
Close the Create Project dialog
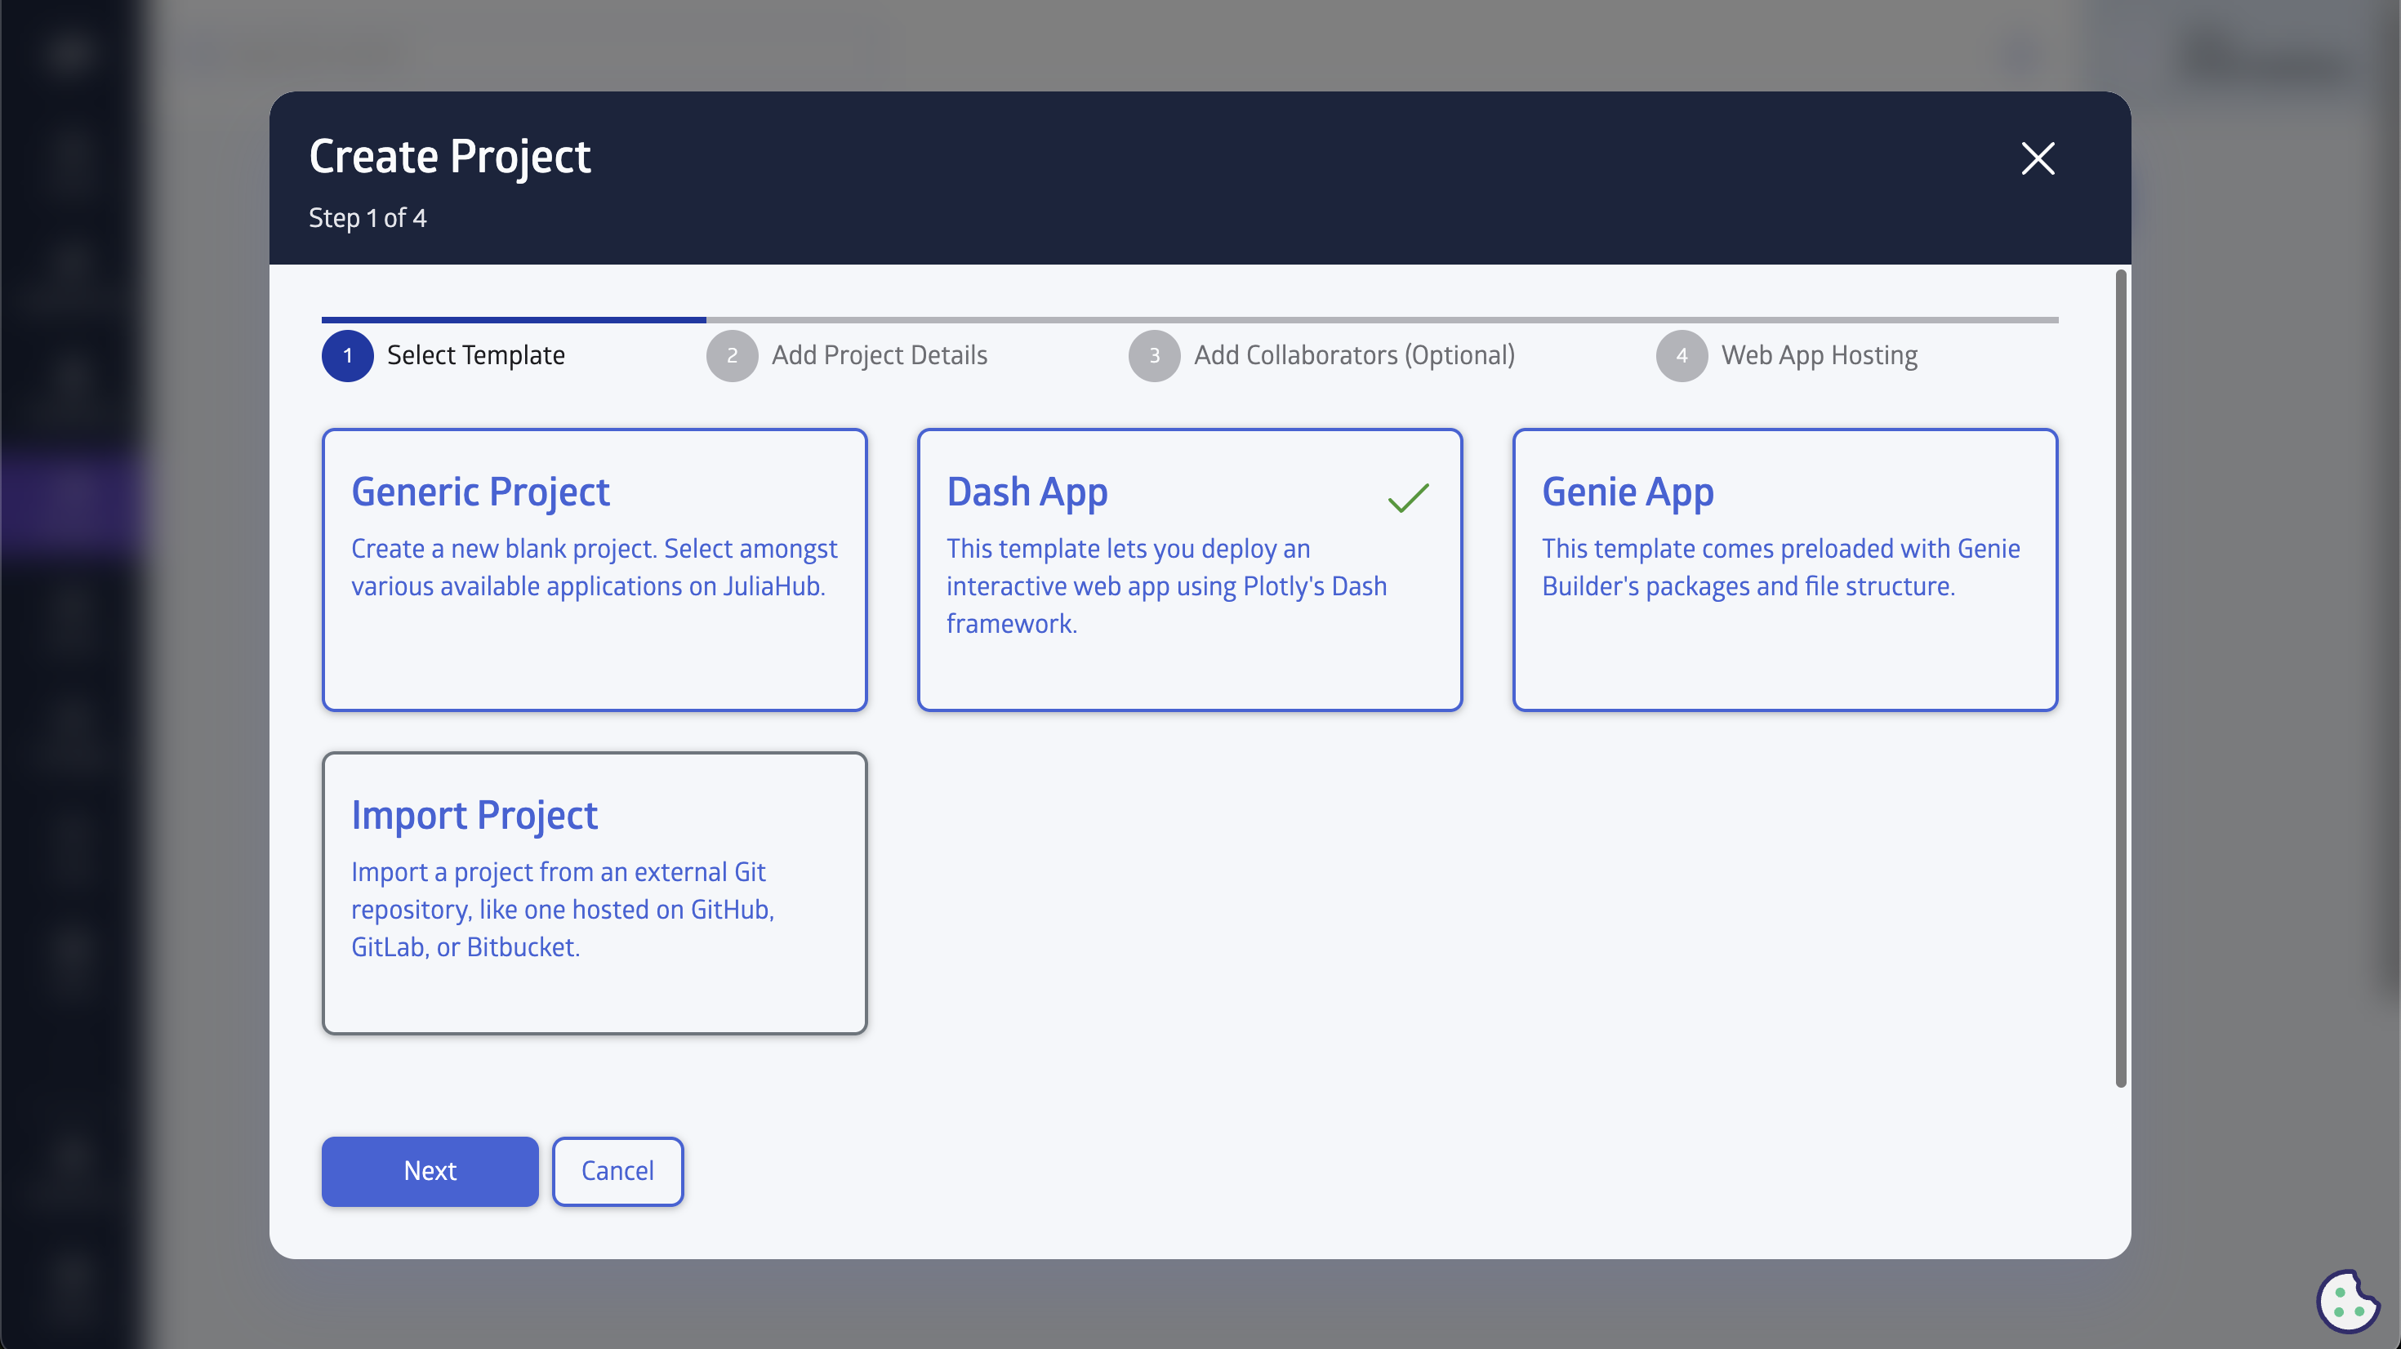(2038, 158)
